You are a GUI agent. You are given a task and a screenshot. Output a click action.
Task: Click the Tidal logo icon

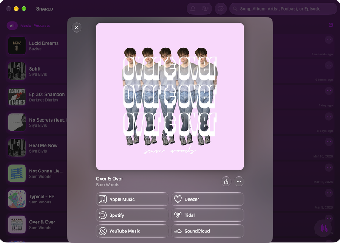[x=178, y=215]
